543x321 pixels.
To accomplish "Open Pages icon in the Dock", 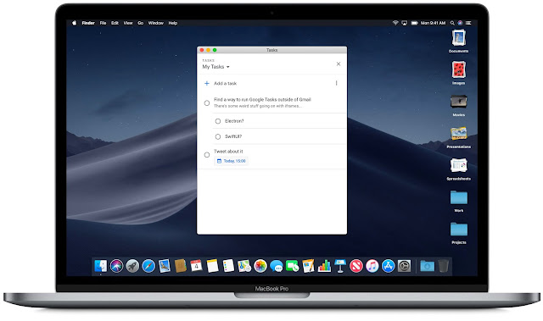I will pos(308,266).
